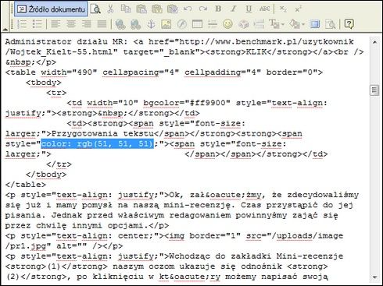Image resolution: width=383 pixels, height=286 pixels.
Task: Open the About help question icon
Action: coord(349,24)
